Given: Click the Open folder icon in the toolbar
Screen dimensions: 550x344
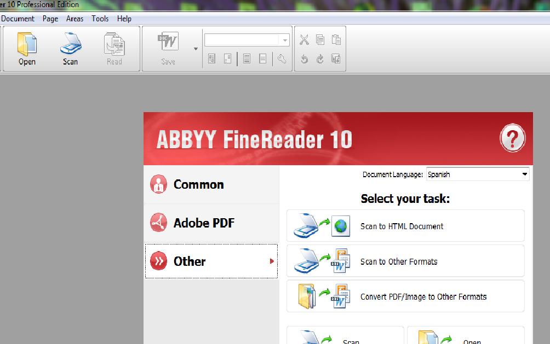Looking at the screenshot, I should pyautogui.click(x=27, y=44).
